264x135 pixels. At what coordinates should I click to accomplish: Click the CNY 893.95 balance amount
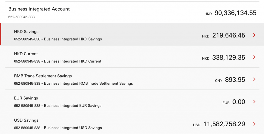pyautogui.click(x=230, y=80)
